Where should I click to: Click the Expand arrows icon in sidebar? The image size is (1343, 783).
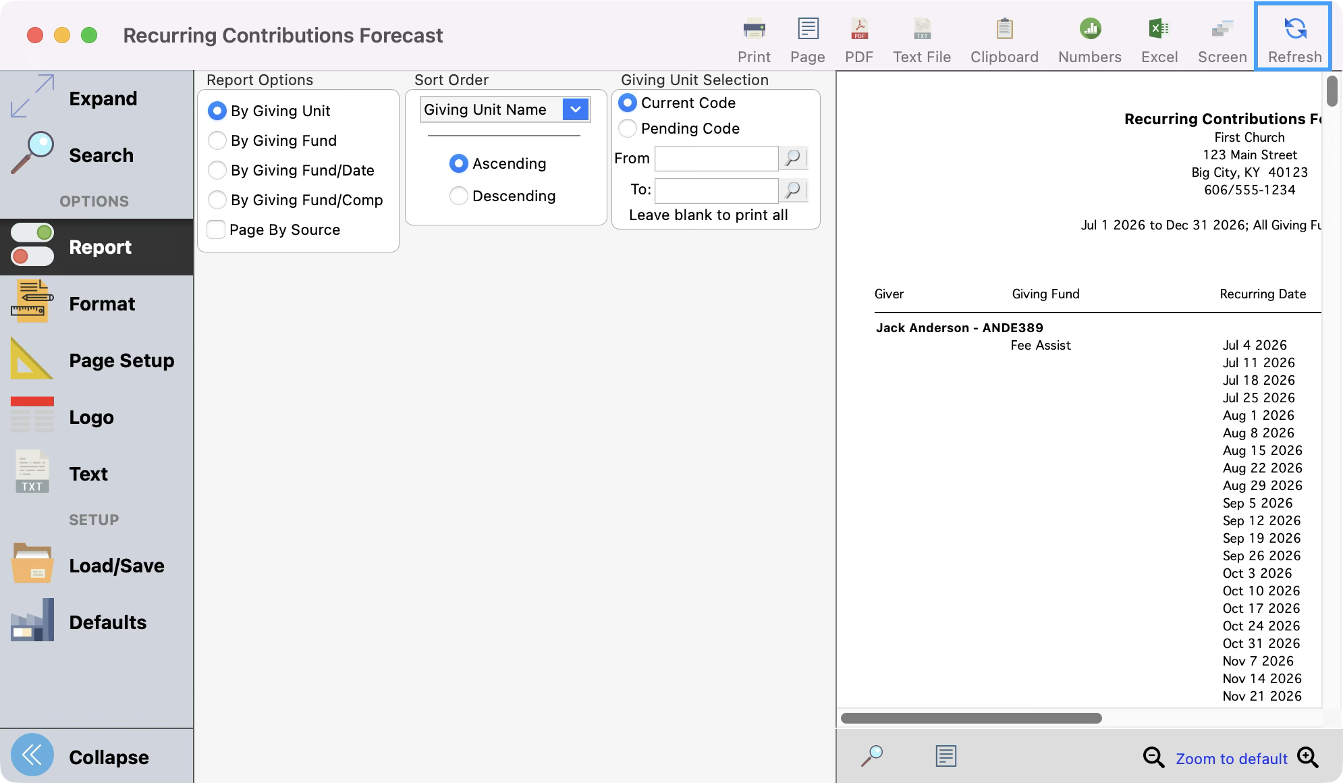tap(32, 96)
